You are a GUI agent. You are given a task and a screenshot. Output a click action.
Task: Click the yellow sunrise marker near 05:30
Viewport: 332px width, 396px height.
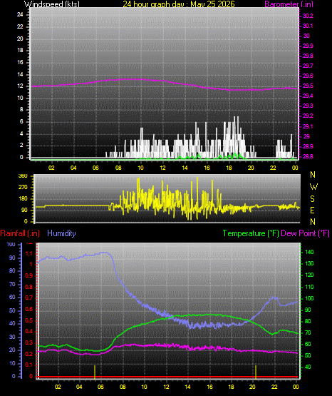(95, 372)
